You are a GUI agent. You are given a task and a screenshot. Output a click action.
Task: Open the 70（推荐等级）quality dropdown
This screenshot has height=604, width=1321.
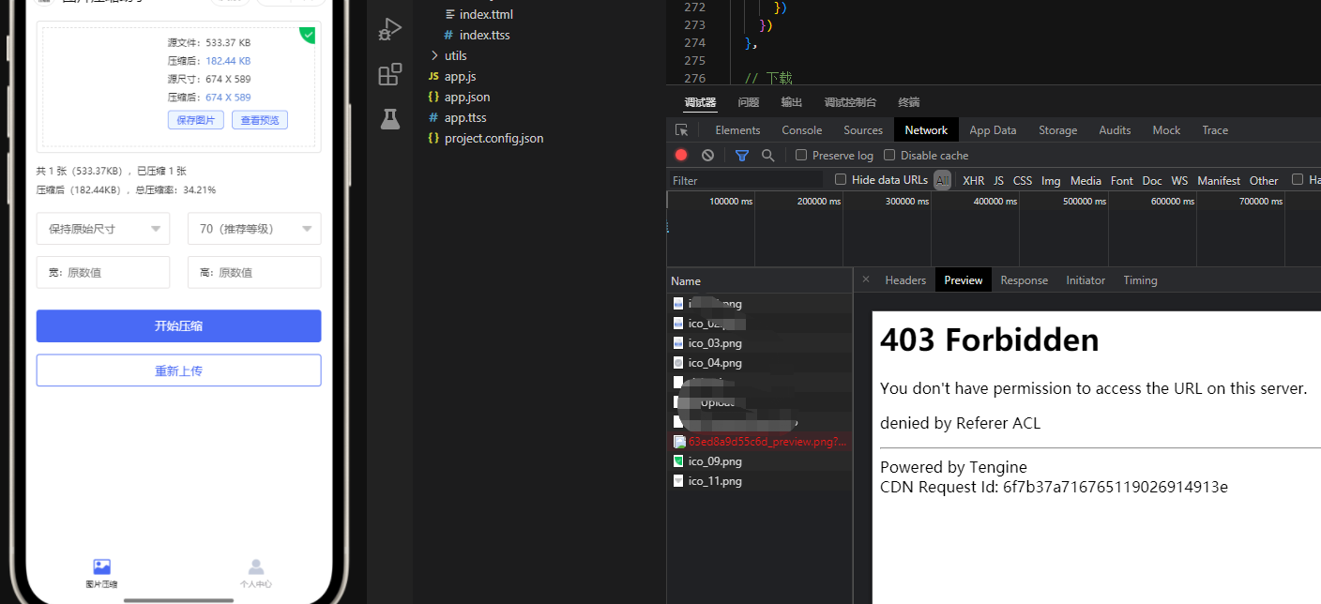pyautogui.click(x=254, y=229)
